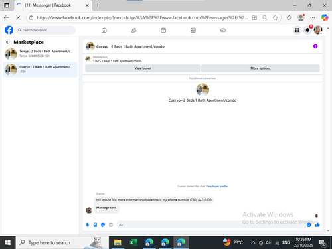
Task: Click the Cuervo chat header title
Action: (130, 46)
